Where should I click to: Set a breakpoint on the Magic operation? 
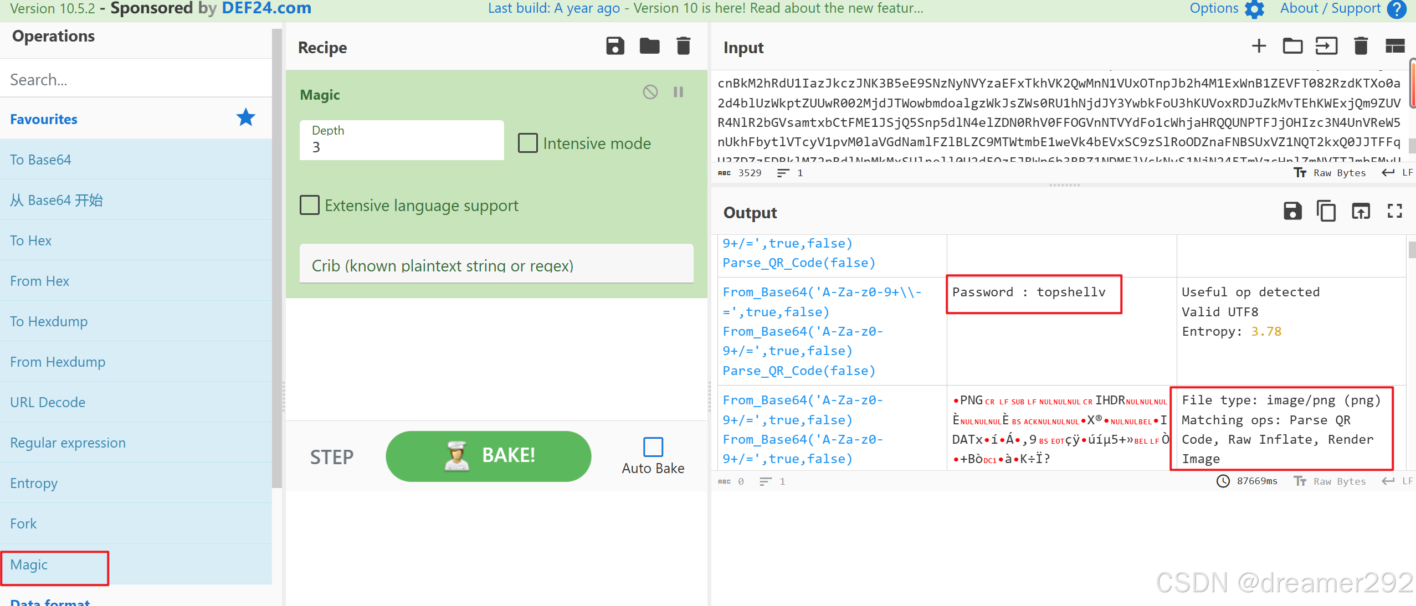[x=678, y=92]
